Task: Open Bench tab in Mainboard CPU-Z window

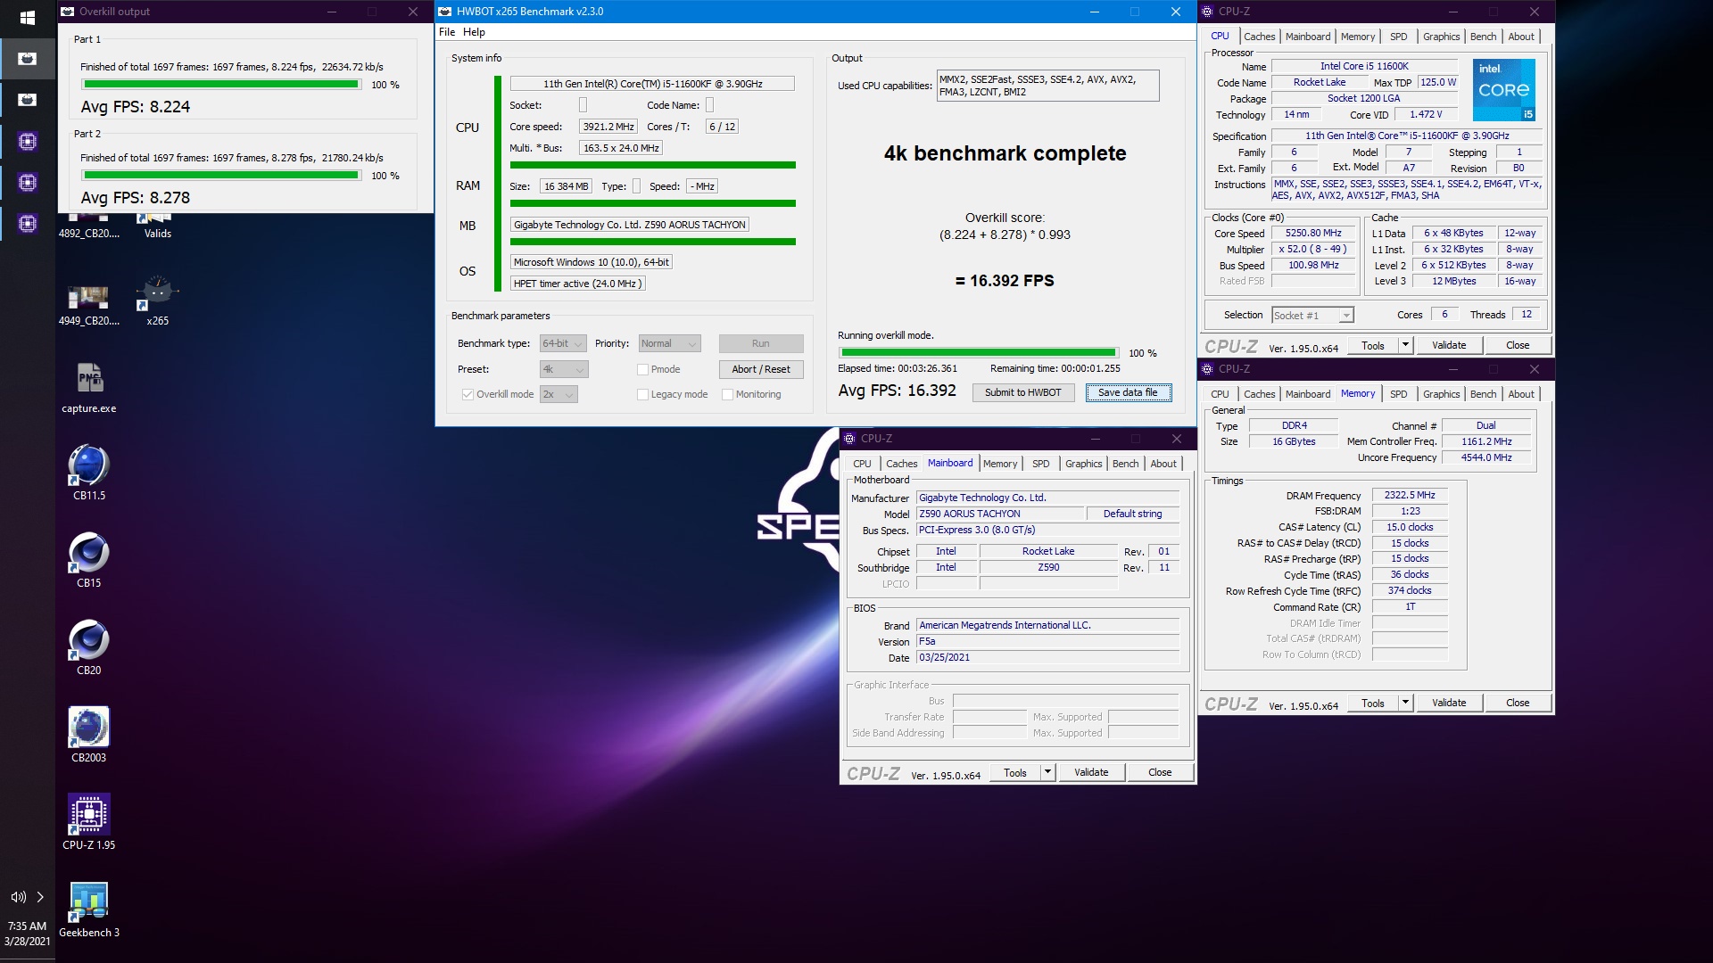Action: click(x=1125, y=464)
